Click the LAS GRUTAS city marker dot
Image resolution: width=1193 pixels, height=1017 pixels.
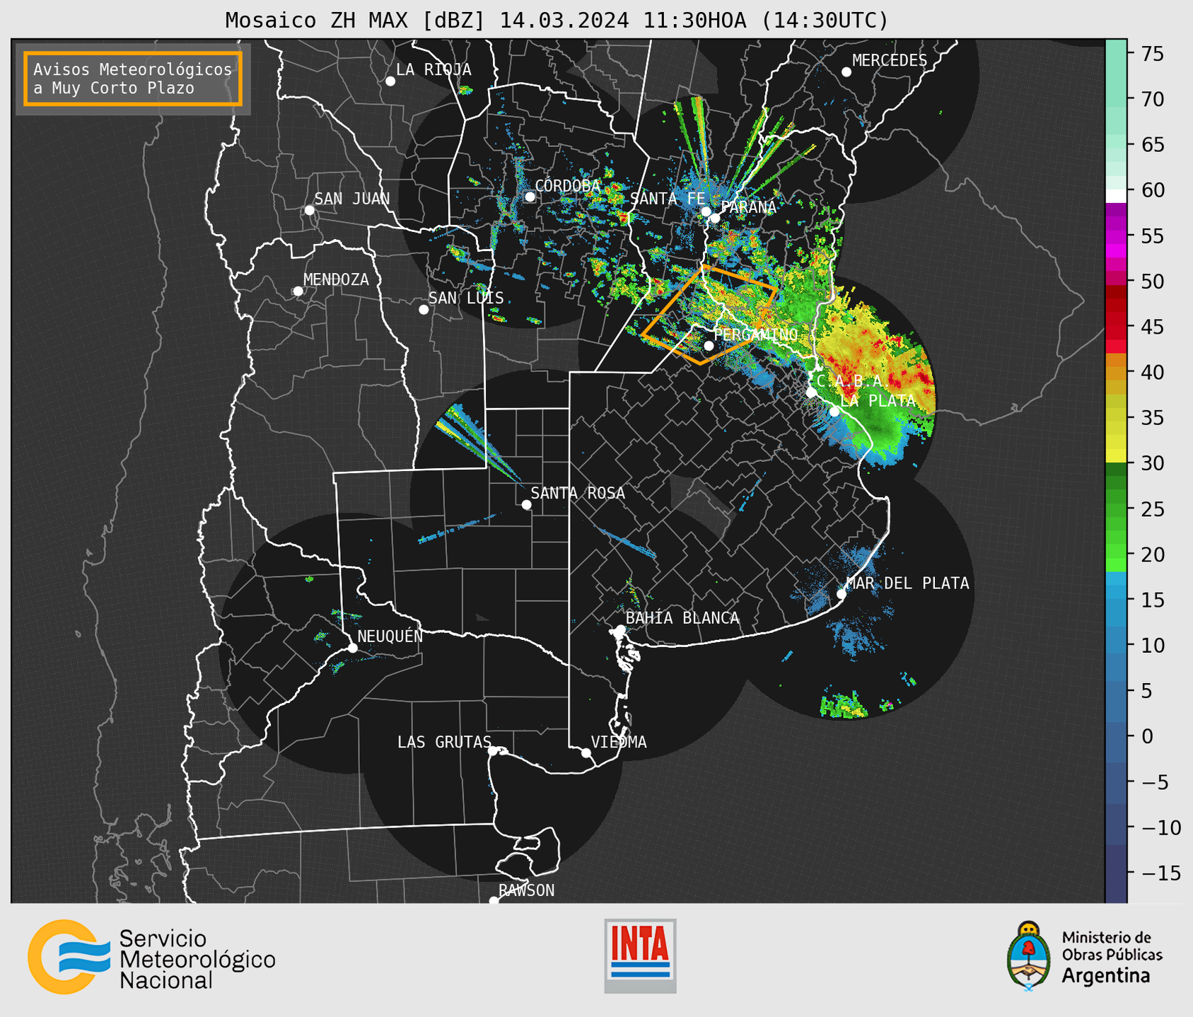pos(493,751)
